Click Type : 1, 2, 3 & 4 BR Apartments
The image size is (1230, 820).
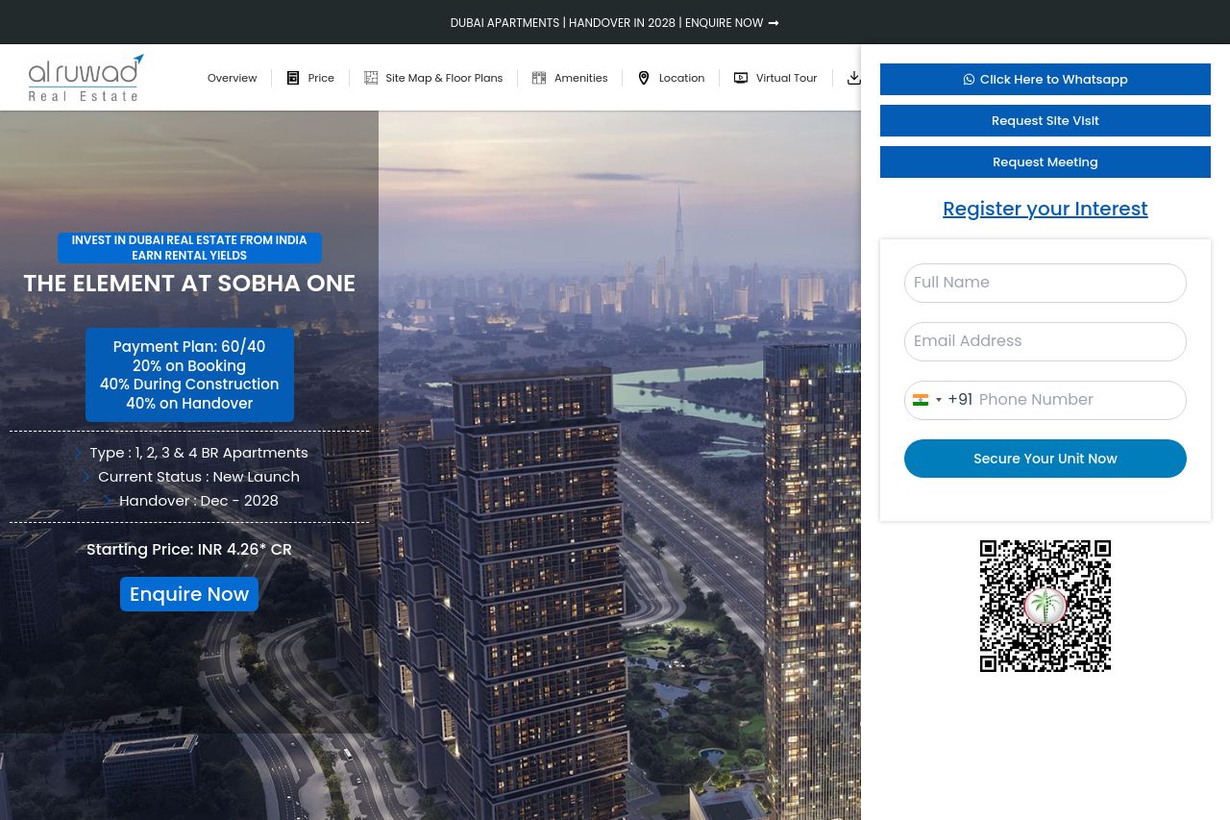pos(199,453)
